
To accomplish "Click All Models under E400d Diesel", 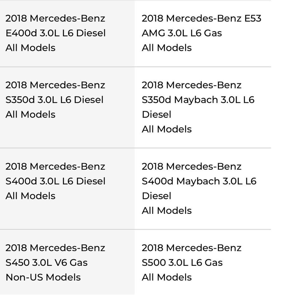I will (x=31, y=48).
